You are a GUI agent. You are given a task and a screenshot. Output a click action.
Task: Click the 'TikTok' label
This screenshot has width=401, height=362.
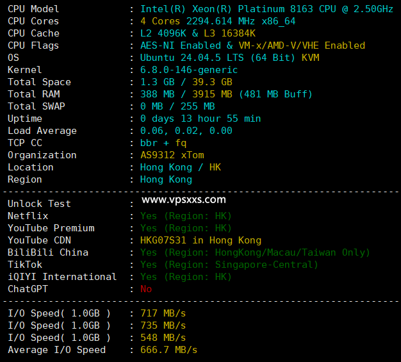click(x=25, y=265)
